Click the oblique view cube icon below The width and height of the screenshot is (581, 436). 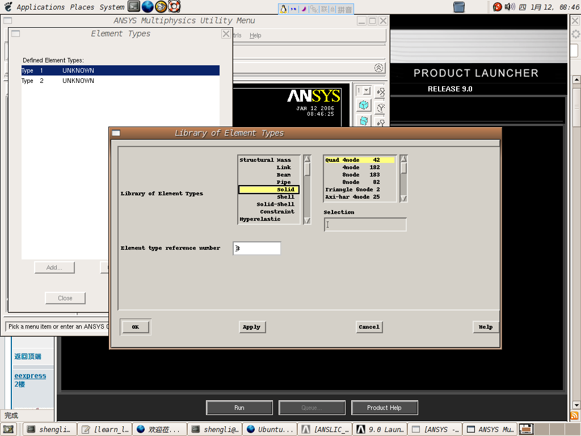click(364, 121)
